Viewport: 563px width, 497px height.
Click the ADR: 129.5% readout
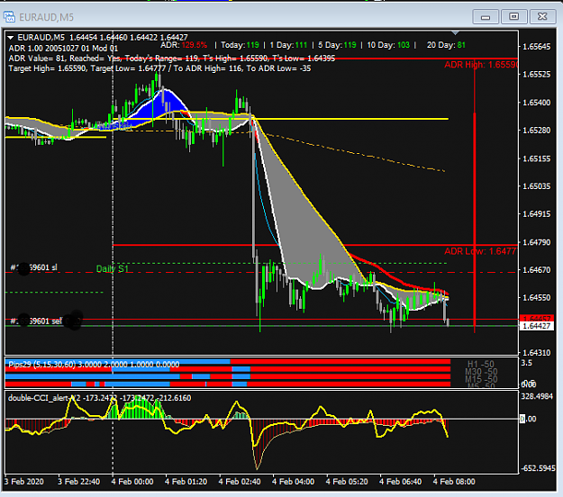184,45
